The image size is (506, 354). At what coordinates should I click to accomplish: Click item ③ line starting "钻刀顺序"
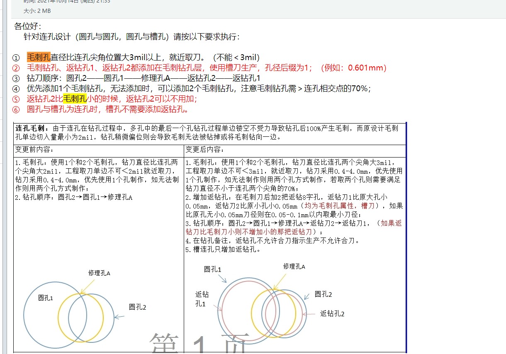144,78
